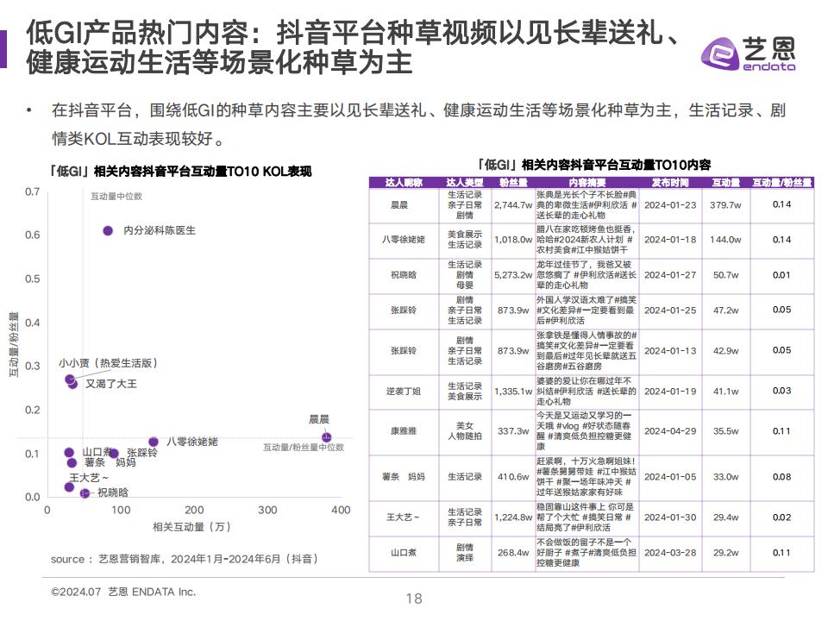Click the 410.6w follower count
Viewport: 828px width, 621px height.
[x=513, y=476]
